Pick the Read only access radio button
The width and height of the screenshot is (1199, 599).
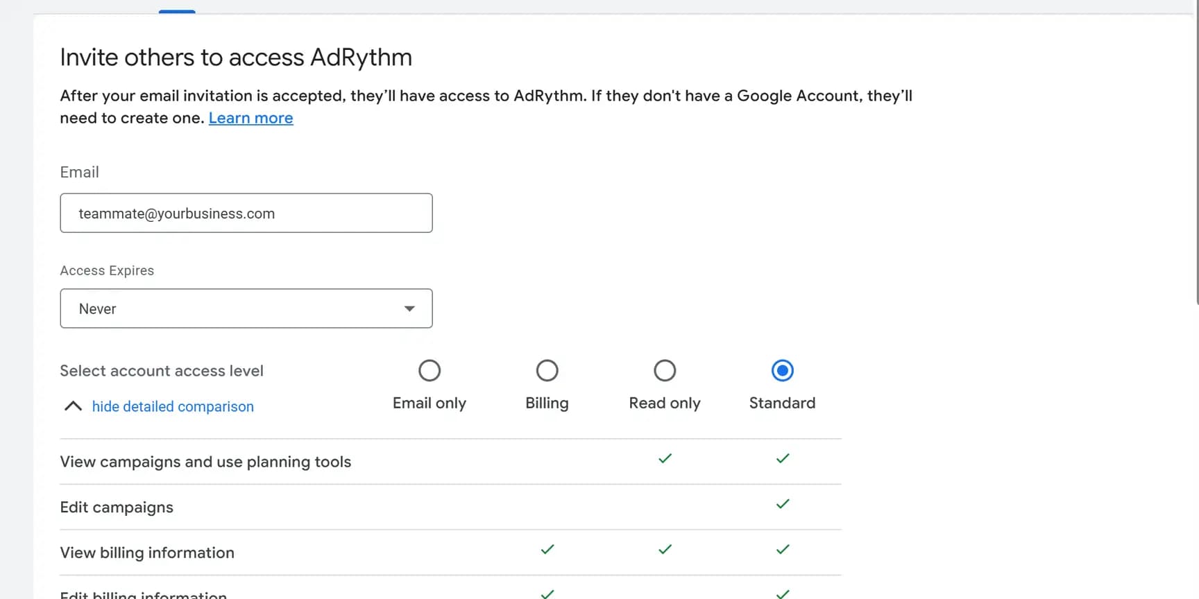(665, 371)
